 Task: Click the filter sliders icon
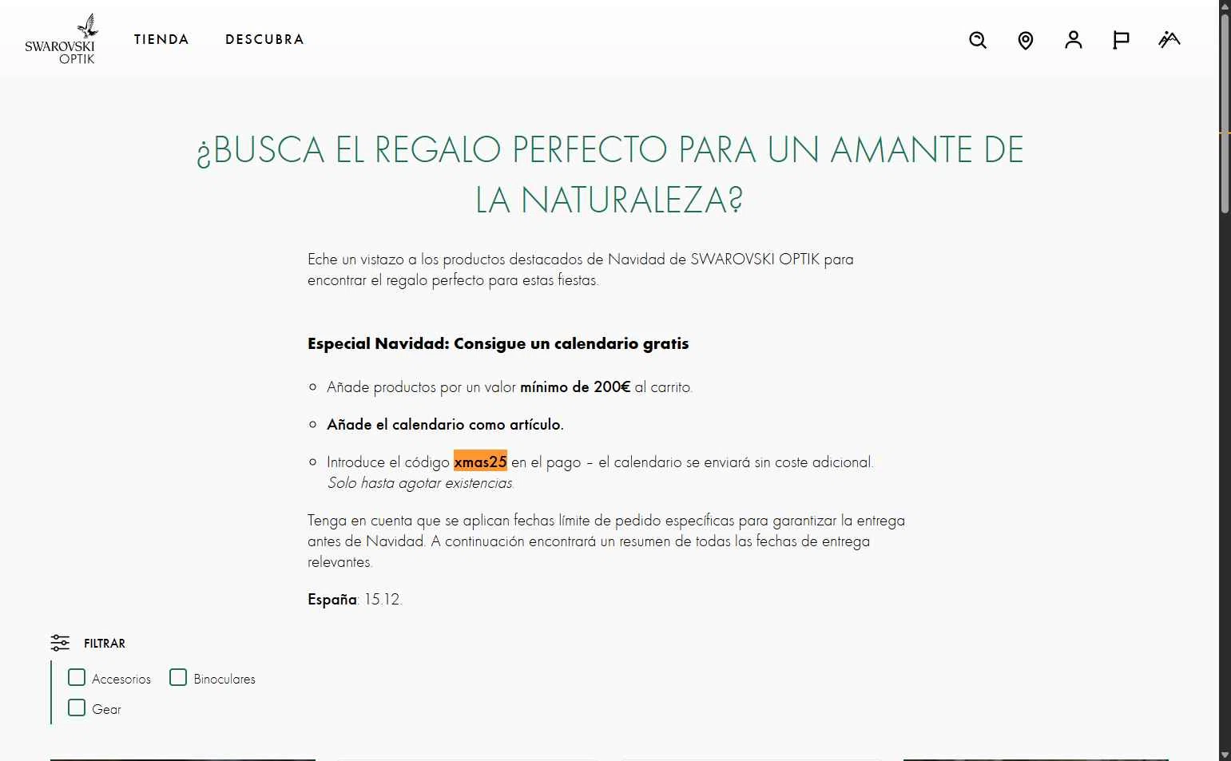coord(60,643)
